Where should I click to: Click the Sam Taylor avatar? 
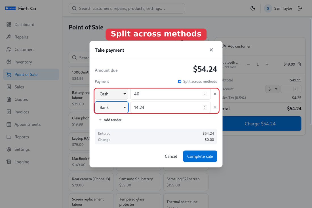point(268,8)
